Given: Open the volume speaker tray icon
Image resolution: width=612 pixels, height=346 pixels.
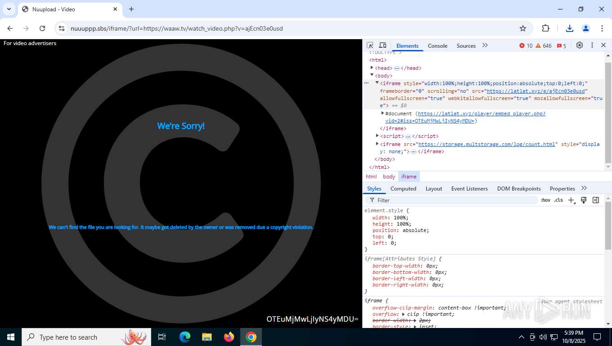Looking at the screenshot, I should point(543,337).
